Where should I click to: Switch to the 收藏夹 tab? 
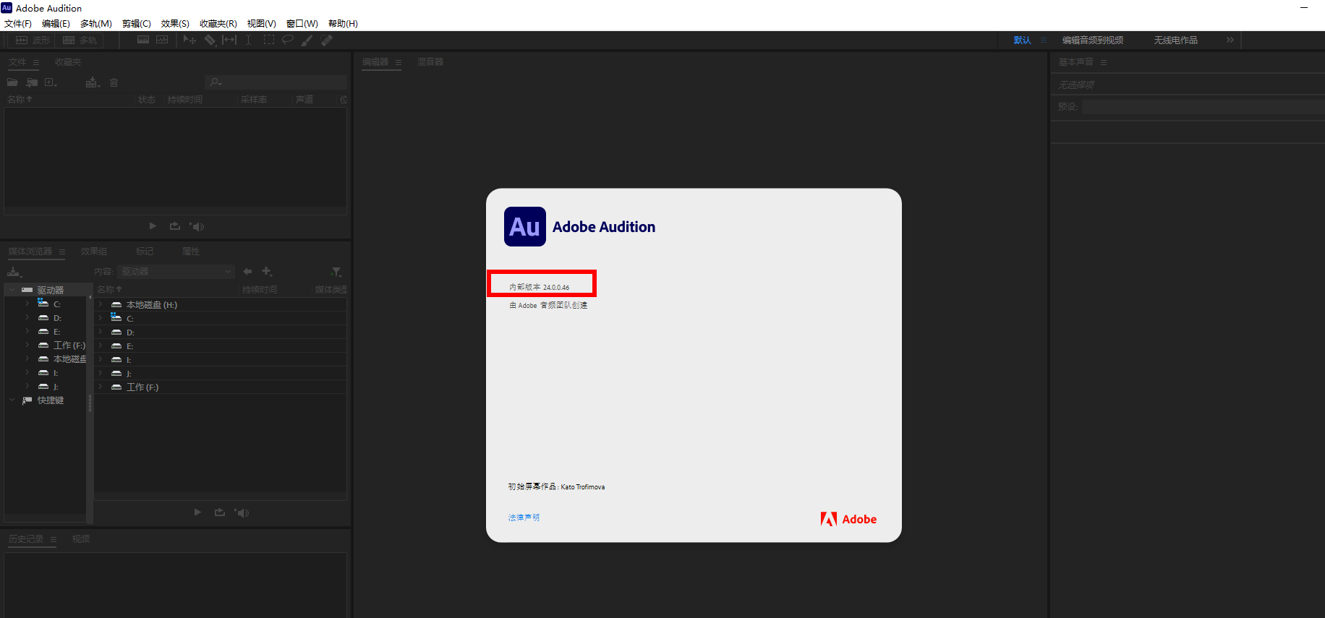pyautogui.click(x=68, y=63)
